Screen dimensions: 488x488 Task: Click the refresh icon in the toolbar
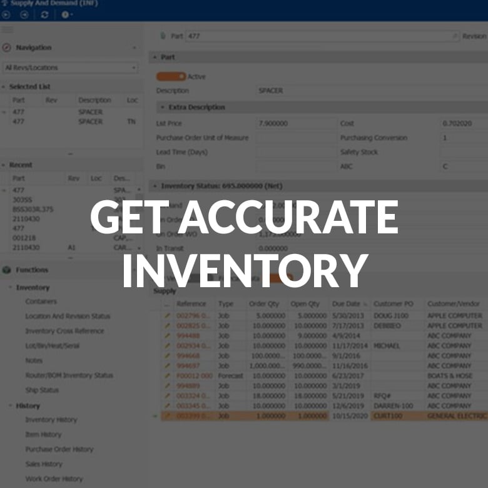(x=44, y=15)
